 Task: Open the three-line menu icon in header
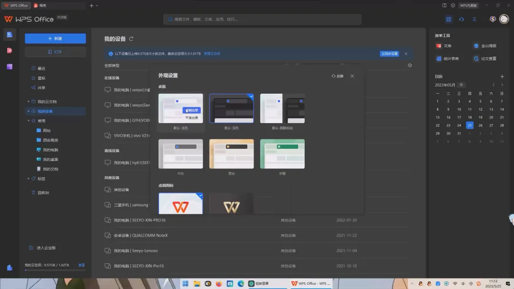tap(474, 19)
